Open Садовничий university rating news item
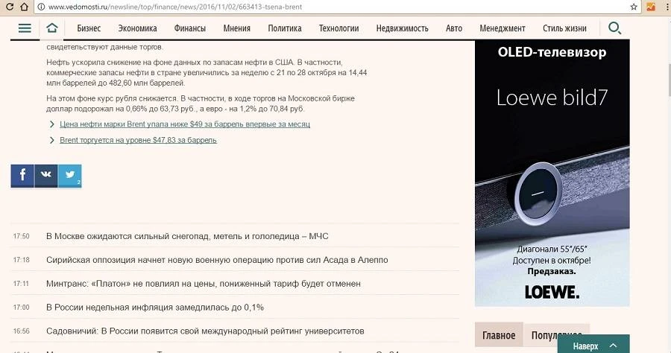 205,331
